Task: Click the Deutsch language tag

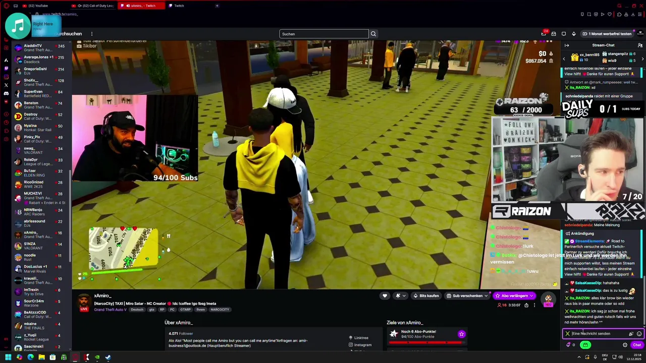Action: 137,310
